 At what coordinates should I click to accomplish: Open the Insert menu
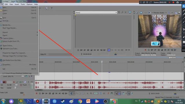point(17,4)
